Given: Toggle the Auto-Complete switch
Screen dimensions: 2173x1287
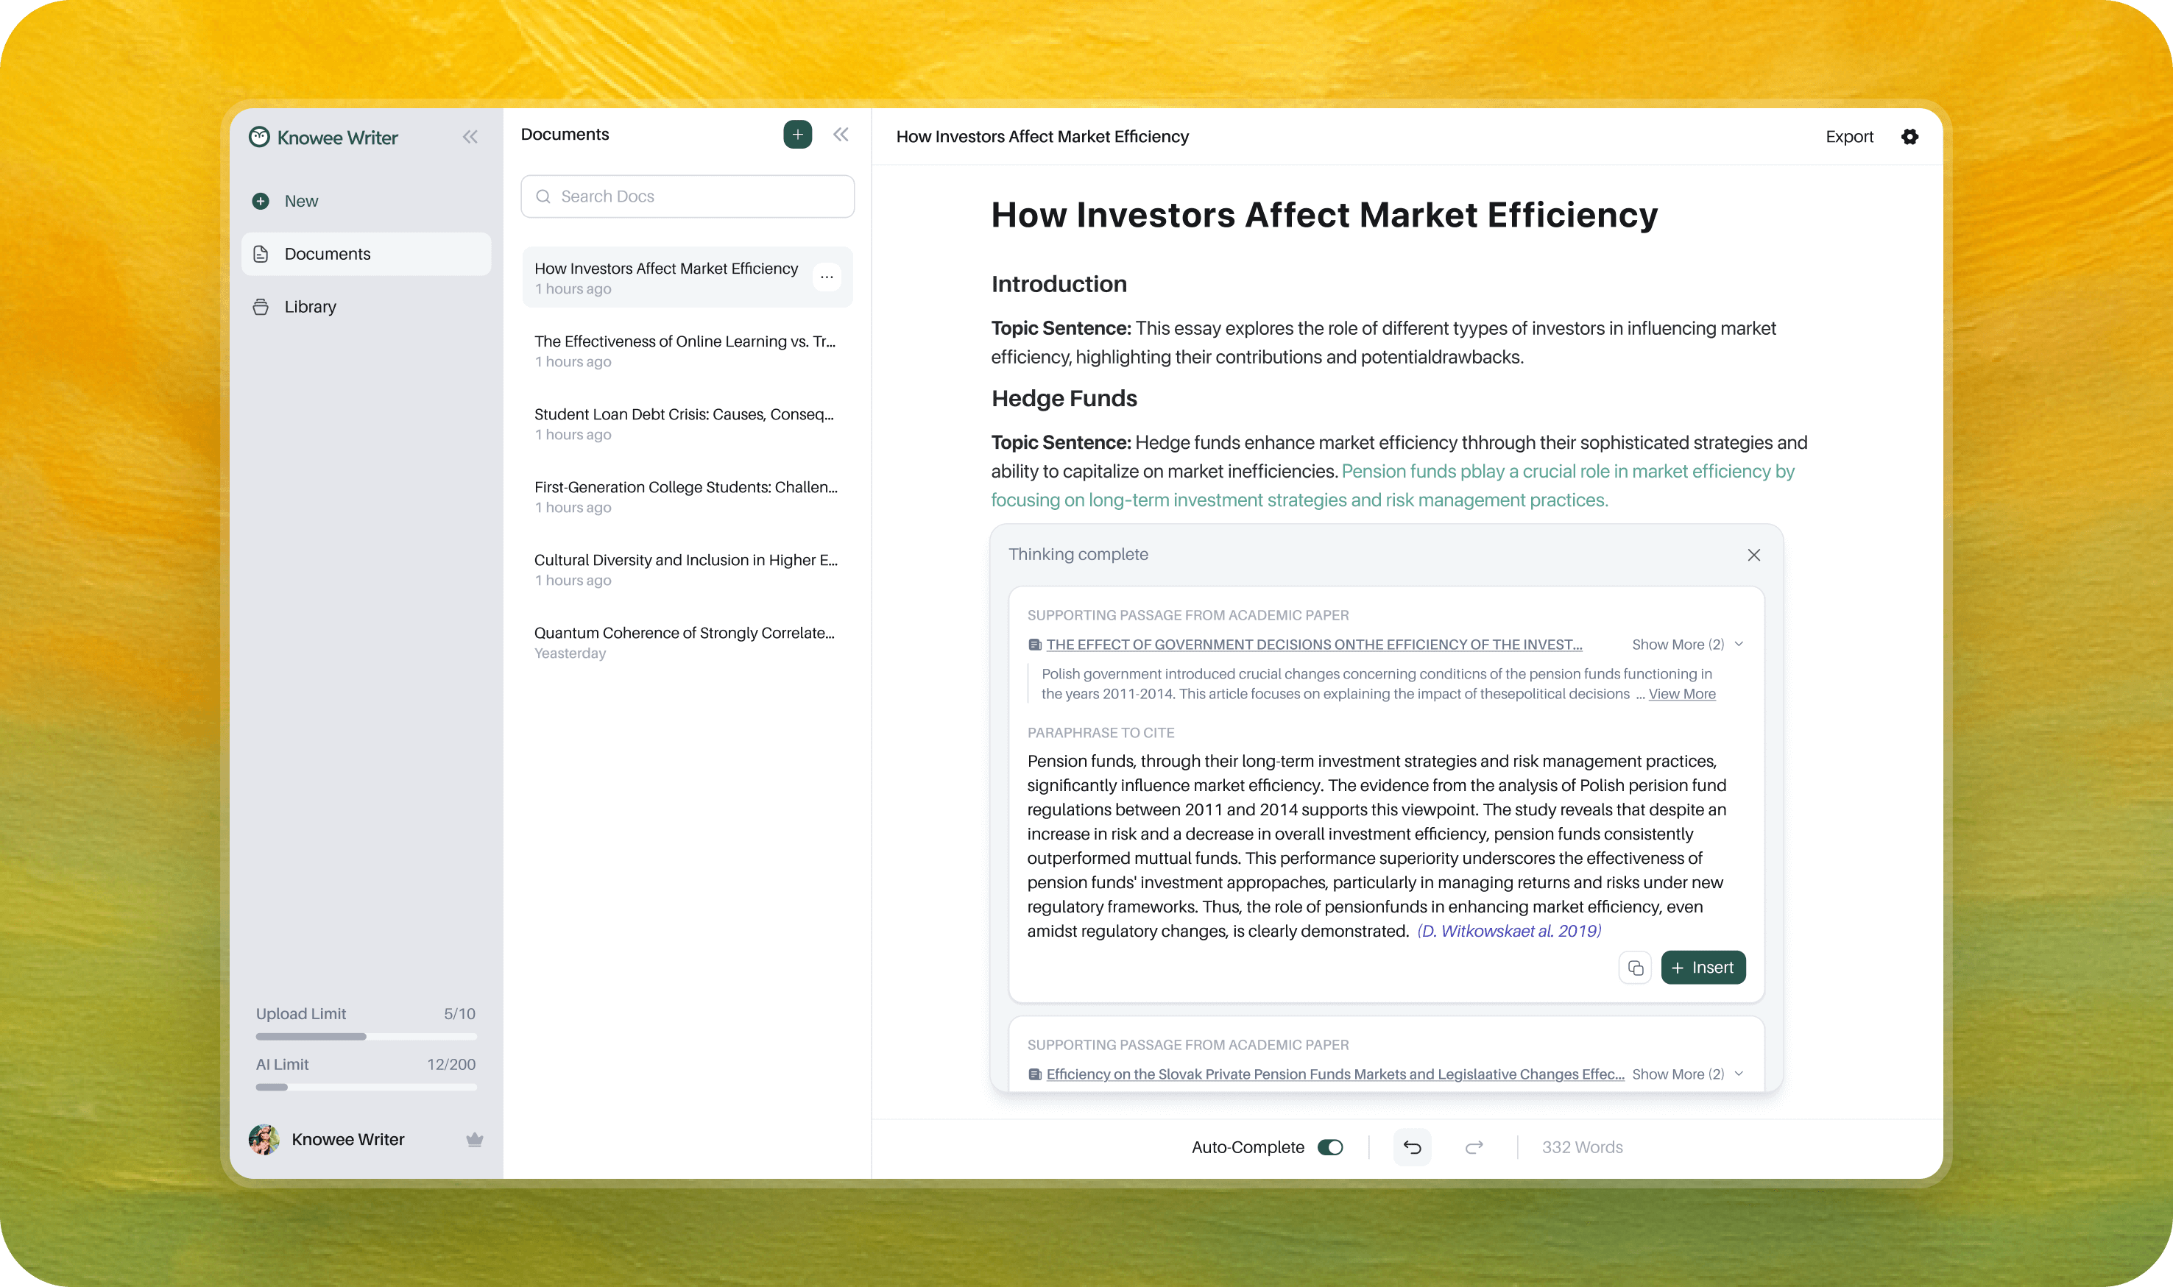Looking at the screenshot, I should pos(1330,1147).
